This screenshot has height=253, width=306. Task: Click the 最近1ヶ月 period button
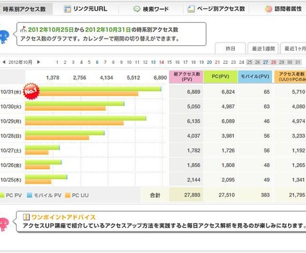click(293, 49)
